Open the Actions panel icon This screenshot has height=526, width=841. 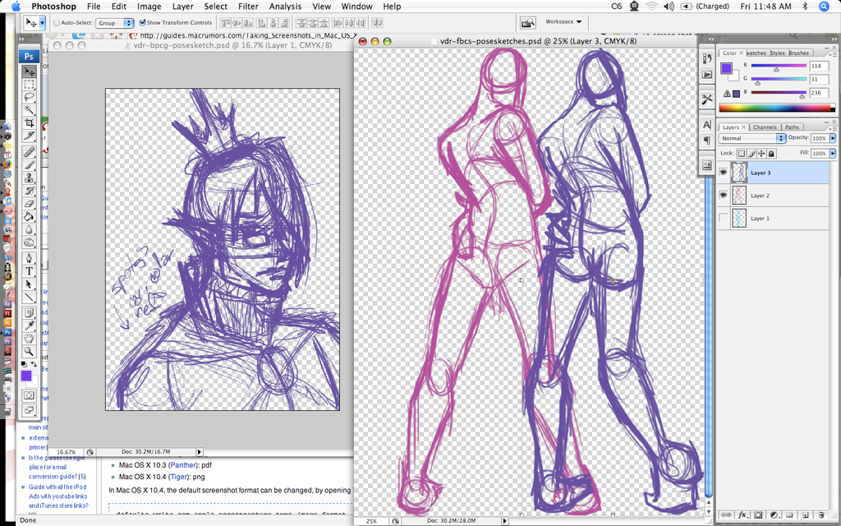707,75
